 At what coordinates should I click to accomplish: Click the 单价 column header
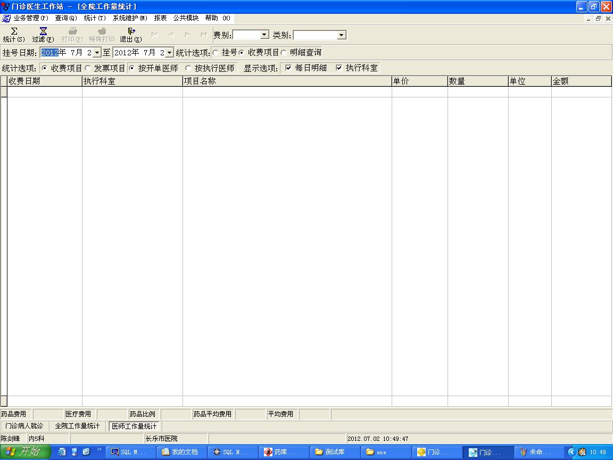point(420,81)
